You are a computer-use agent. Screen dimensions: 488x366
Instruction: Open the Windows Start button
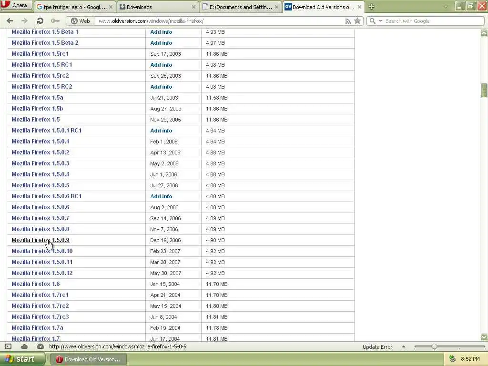click(22, 359)
